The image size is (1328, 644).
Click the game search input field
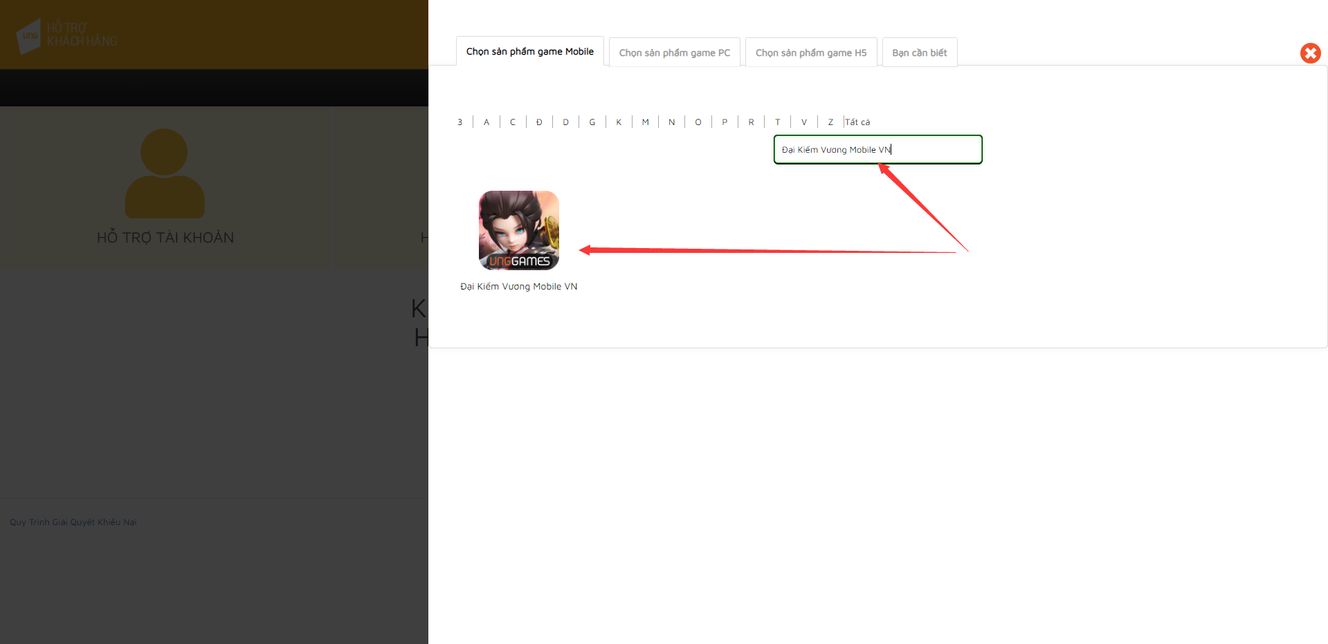[x=877, y=149]
